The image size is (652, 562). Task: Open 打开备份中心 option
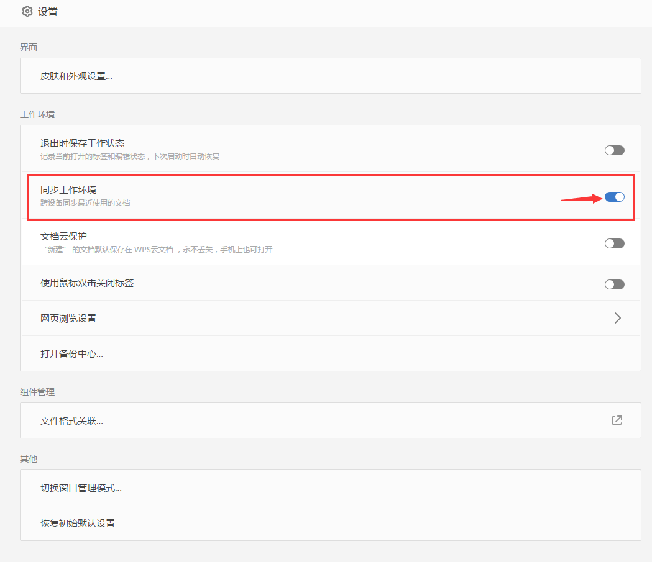pyautogui.click(x=331, y=353)
